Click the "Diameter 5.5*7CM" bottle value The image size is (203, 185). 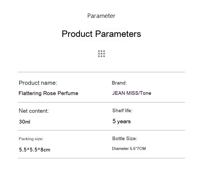pyautogui.click(x=129, y=149)
